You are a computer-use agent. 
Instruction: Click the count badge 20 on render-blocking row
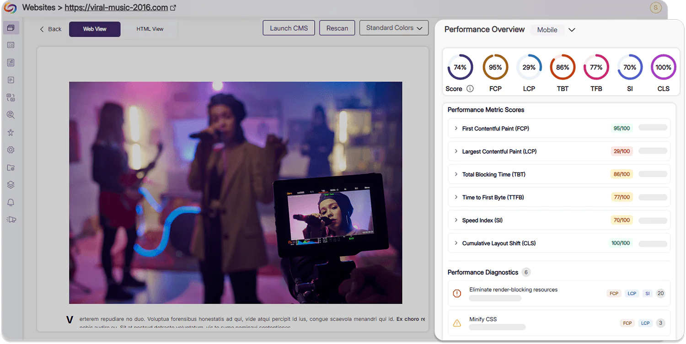coord(660,294)
